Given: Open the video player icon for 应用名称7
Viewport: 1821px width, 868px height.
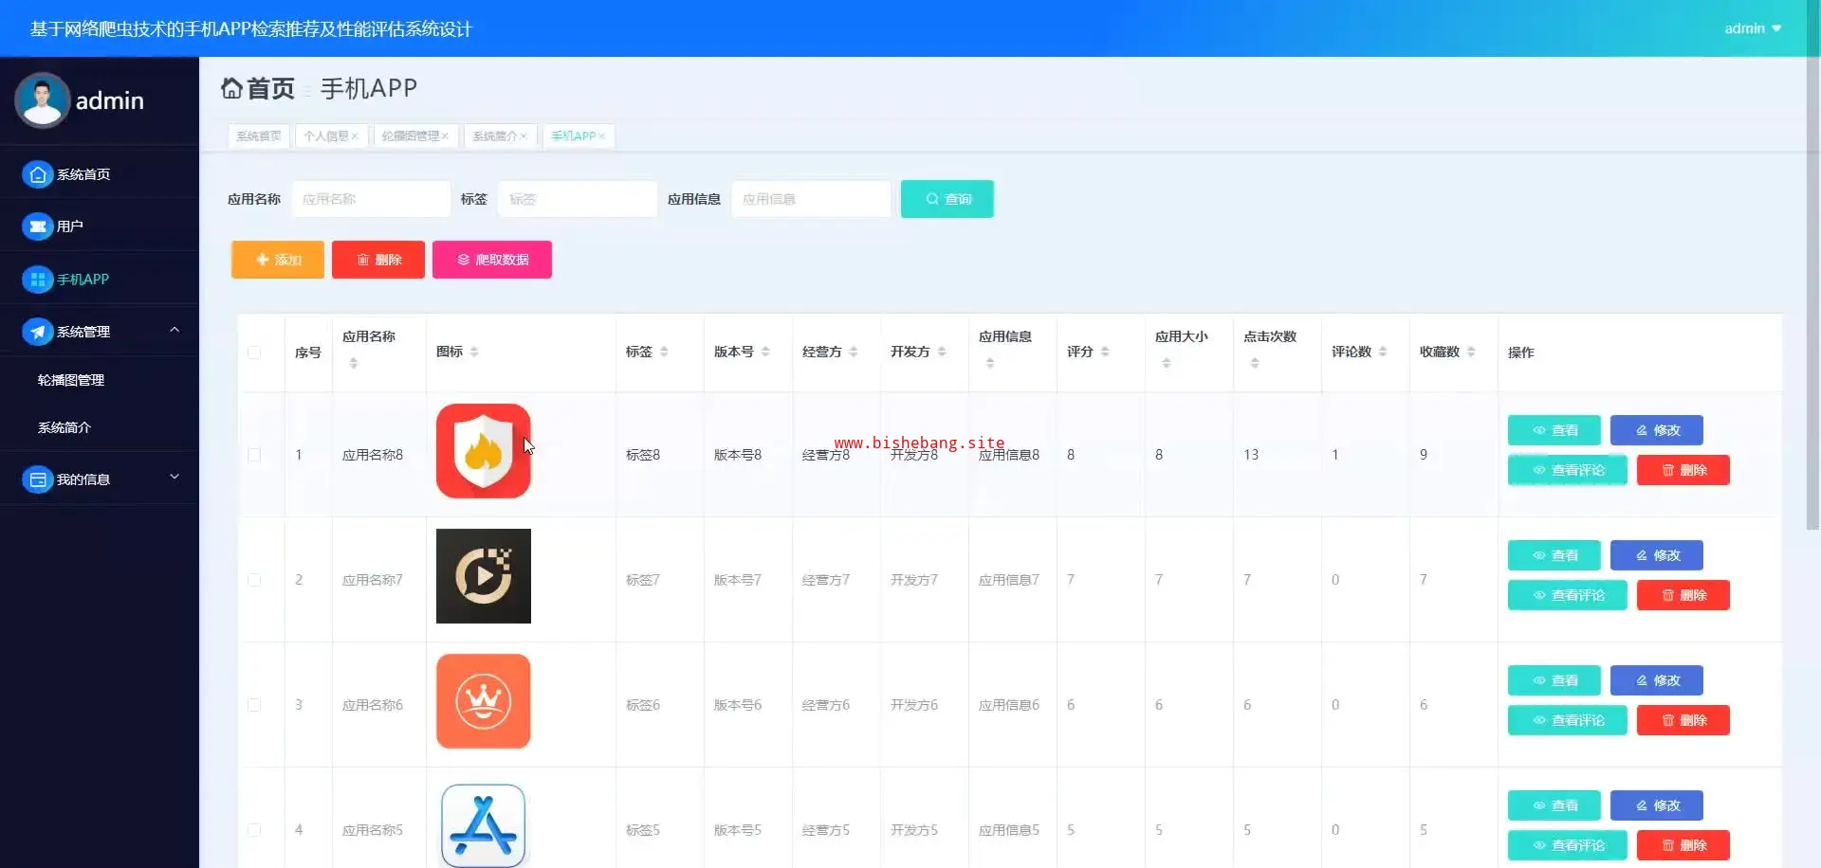Looking at the screenshot, I should coord(484,576).
